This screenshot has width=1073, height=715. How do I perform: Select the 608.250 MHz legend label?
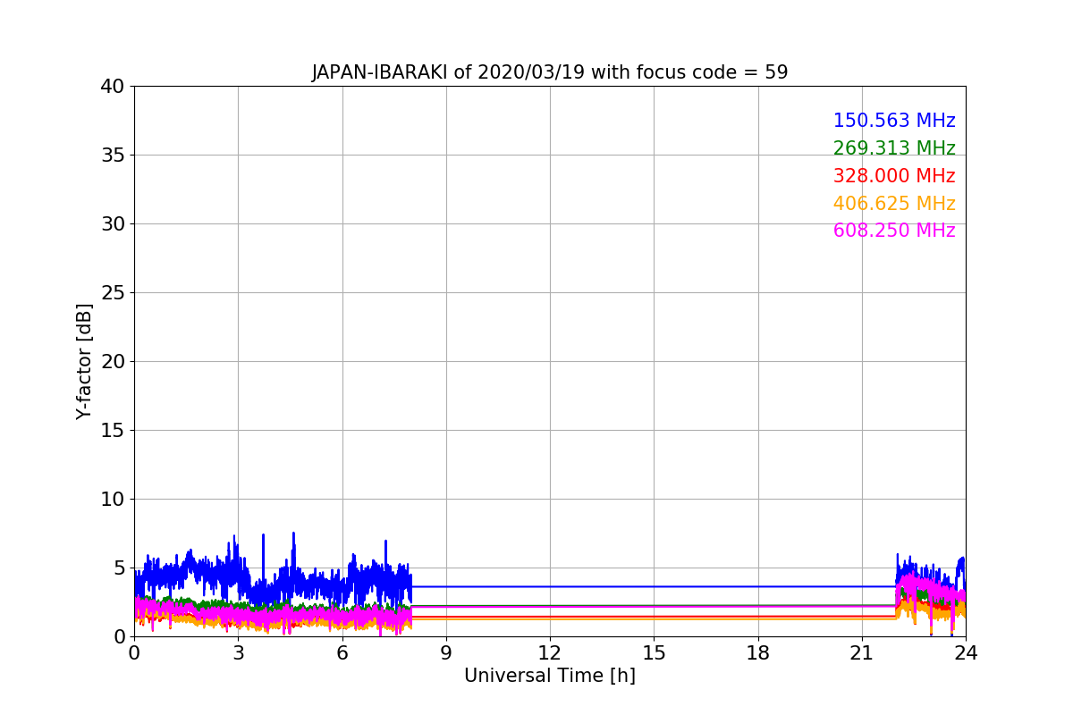coord(894,231)
